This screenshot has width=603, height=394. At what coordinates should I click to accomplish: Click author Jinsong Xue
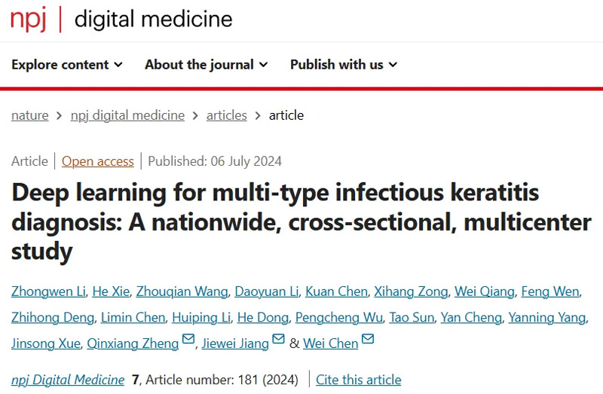click(46, 344)
